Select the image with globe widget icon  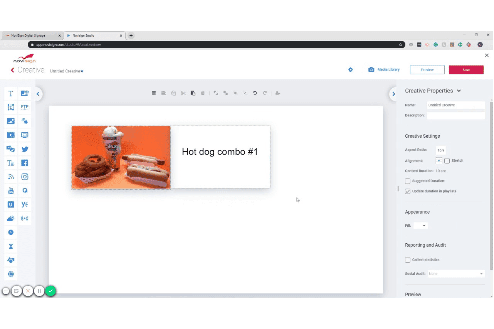pyautogui.click(x=25, y=93)
